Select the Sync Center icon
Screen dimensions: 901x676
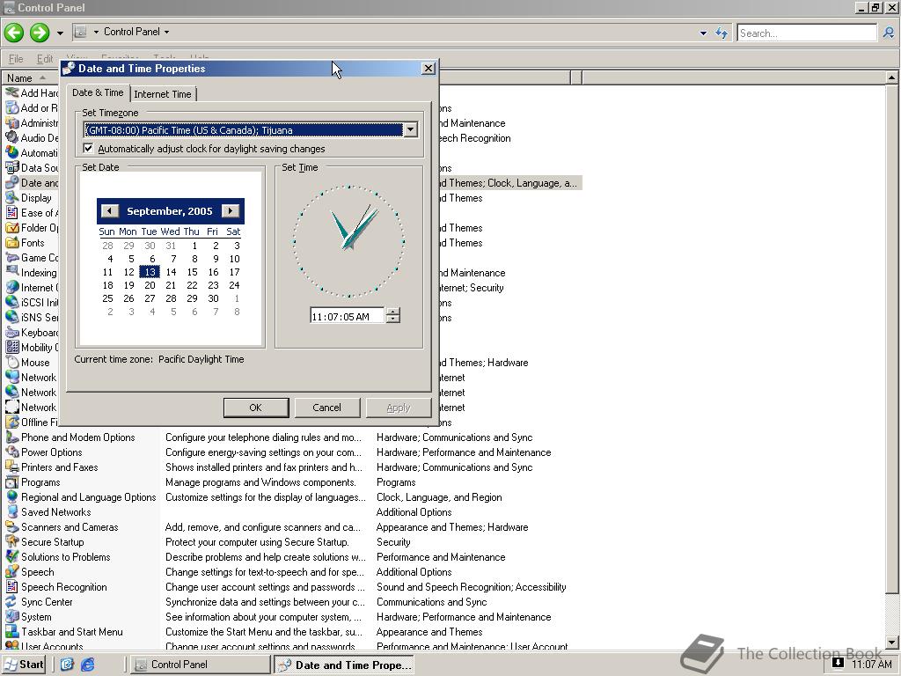click(x=12, y=602)
